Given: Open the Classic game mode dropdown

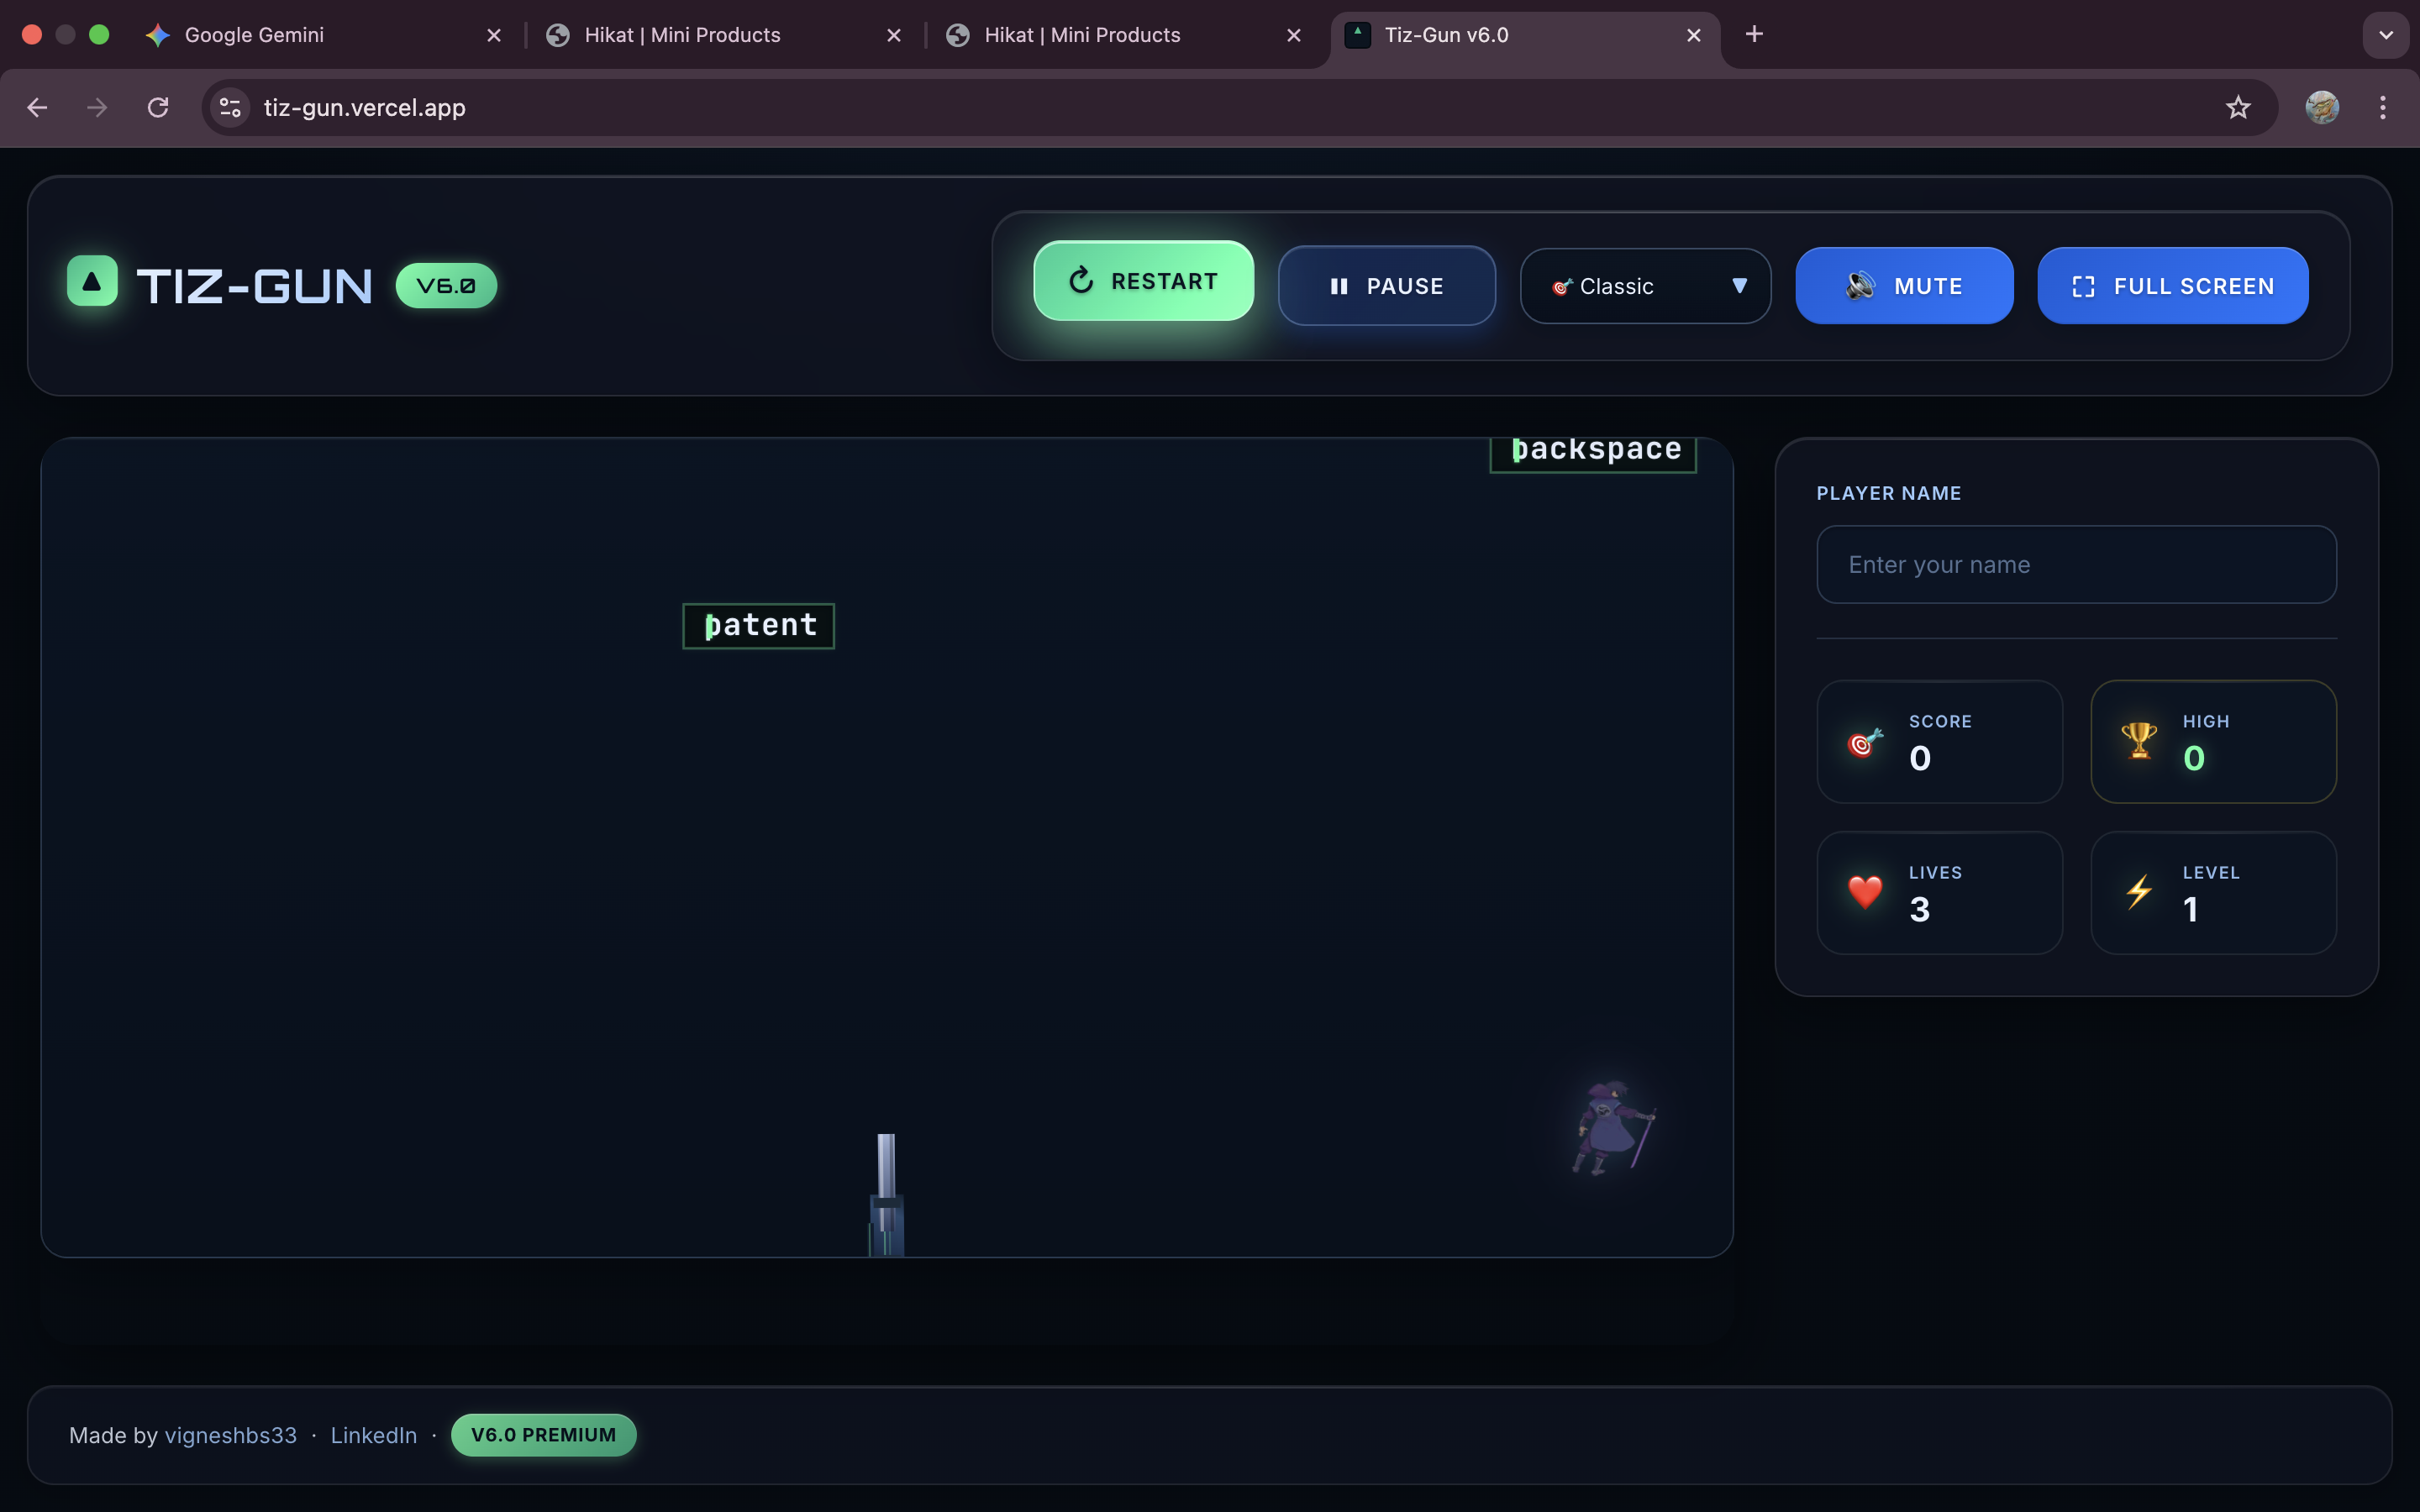Looking at the screenshot, I should [x=1645, y=287].
